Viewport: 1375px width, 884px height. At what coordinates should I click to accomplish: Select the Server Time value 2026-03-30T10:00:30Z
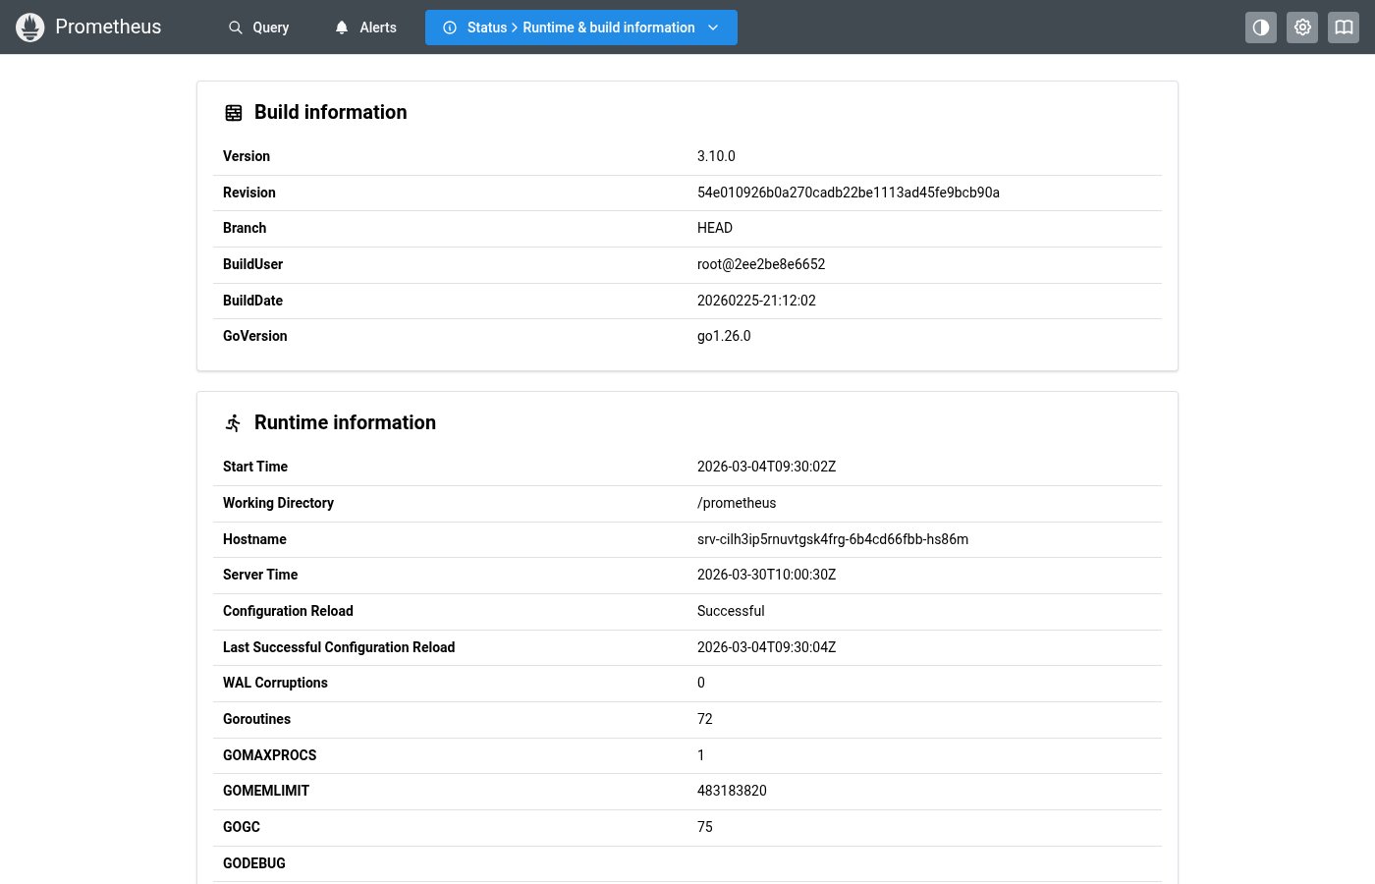click(766, 575)
